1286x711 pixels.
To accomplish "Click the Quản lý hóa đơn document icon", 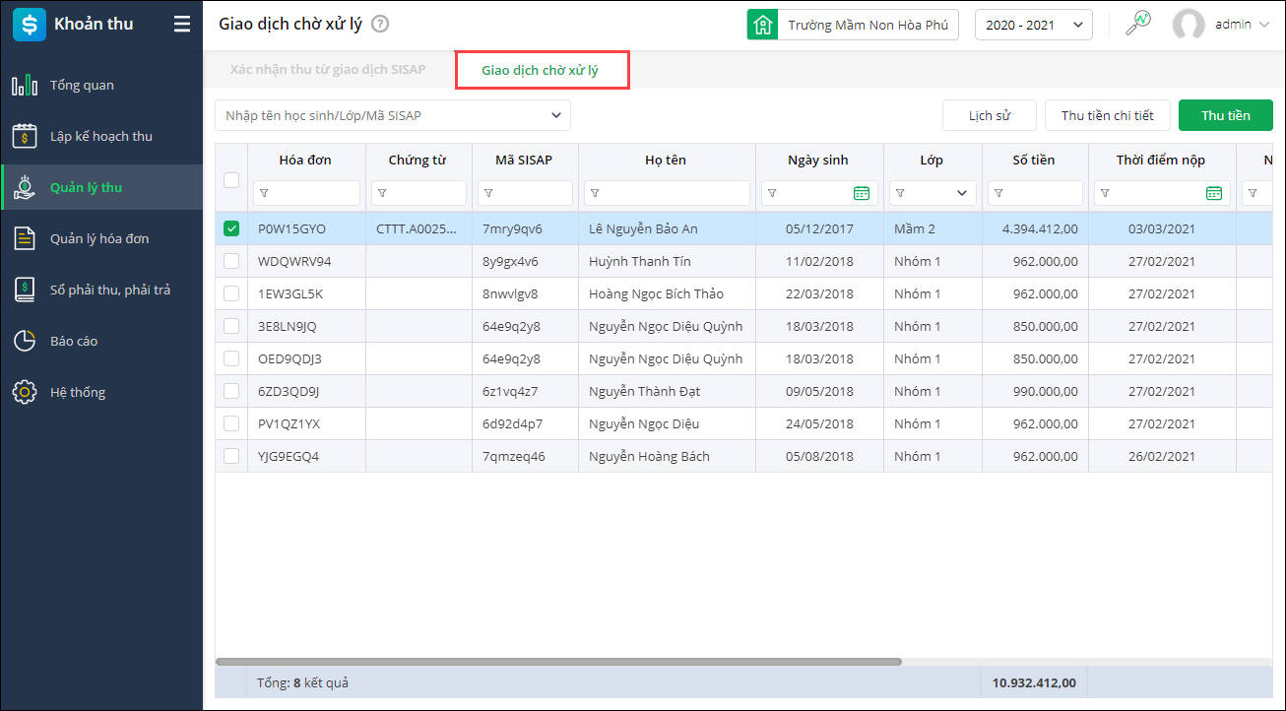I will click(x=25, y=238).
